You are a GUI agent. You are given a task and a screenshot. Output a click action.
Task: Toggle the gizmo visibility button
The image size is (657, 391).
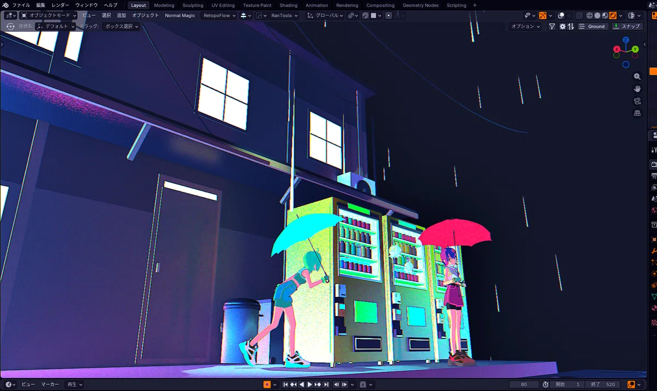tap(543, 15)
